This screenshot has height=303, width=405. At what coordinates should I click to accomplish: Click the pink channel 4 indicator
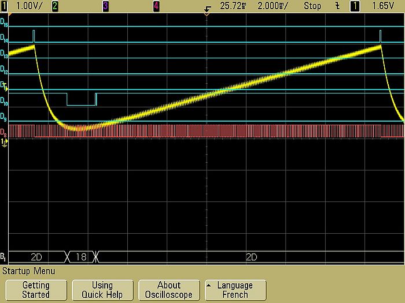pyautogui.click(x=156, y=5)
